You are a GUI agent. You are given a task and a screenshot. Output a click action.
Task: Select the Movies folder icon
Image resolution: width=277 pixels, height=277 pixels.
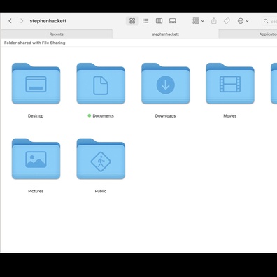pos(230,83)
